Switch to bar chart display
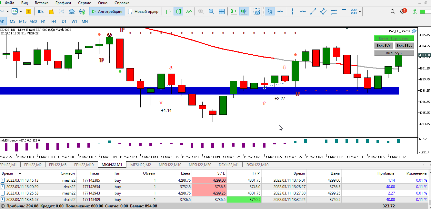This screenshot has height=209, width=431. pyautogui.click(x=168, y=12)
